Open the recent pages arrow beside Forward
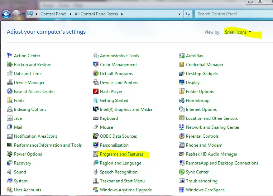This screenshot has height=196, width=273. click(x=23, y=14)
